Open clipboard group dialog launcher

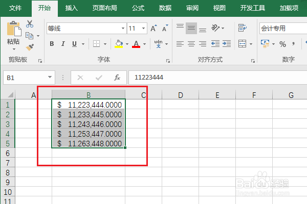pos(40,61)
